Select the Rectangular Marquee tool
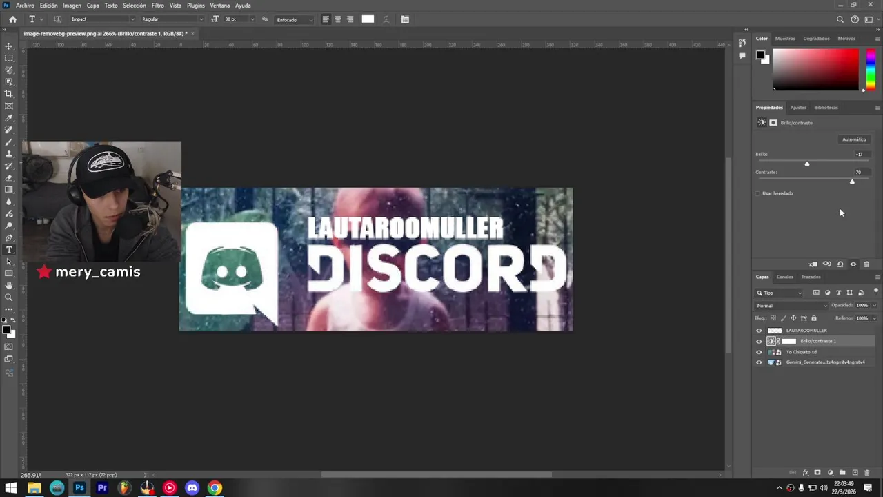Image resolution: width=883 pixels, height=497 pixels. tap(9, 58)
